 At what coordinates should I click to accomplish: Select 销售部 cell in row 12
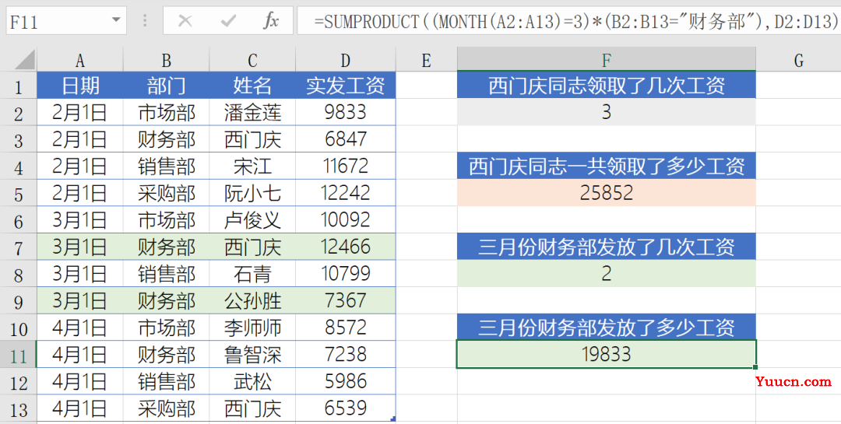pos(167,382)
